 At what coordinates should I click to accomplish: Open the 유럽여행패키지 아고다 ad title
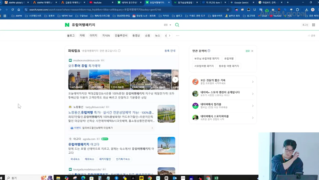84,144
